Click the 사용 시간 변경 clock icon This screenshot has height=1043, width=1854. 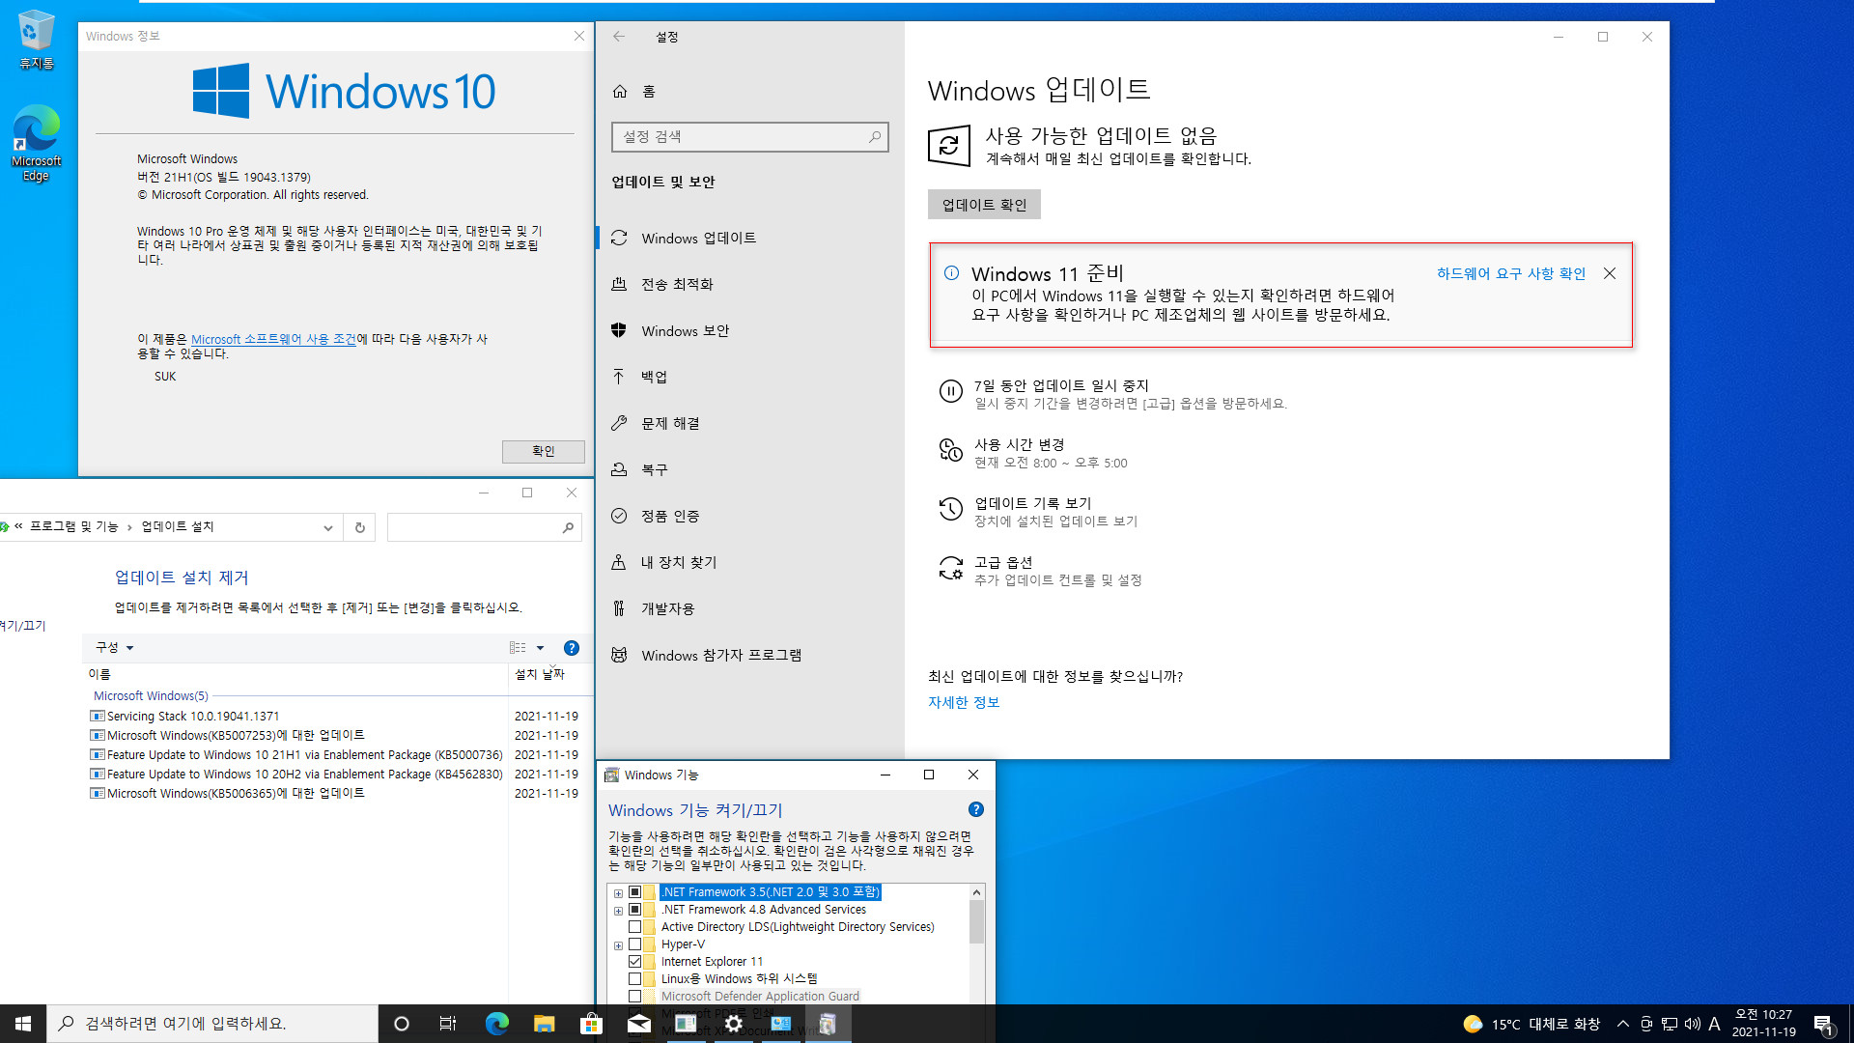point(950,450)
